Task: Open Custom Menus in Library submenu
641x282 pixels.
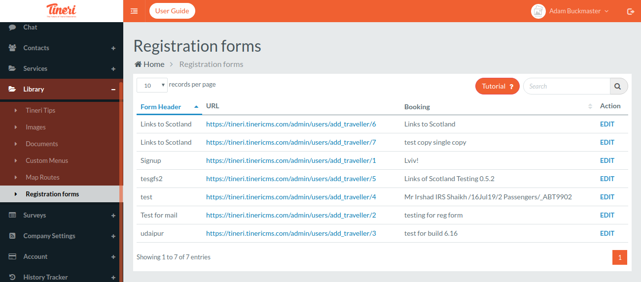Action: 47,160
